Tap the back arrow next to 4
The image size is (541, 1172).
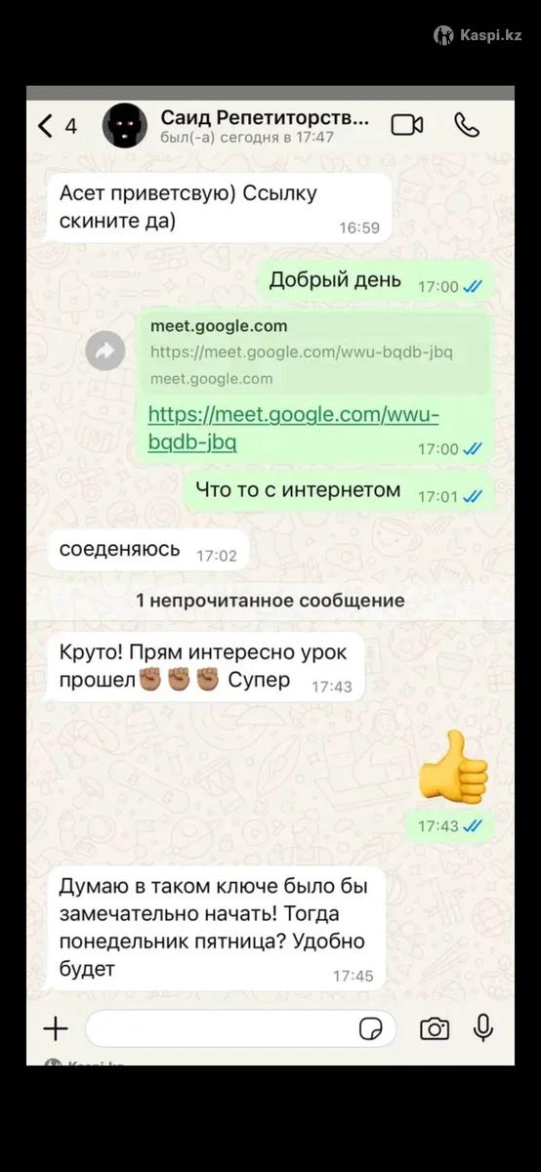coord(45,125)
